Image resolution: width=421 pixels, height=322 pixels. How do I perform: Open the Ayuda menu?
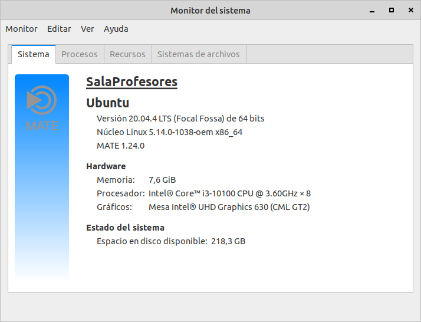[116, 29]
